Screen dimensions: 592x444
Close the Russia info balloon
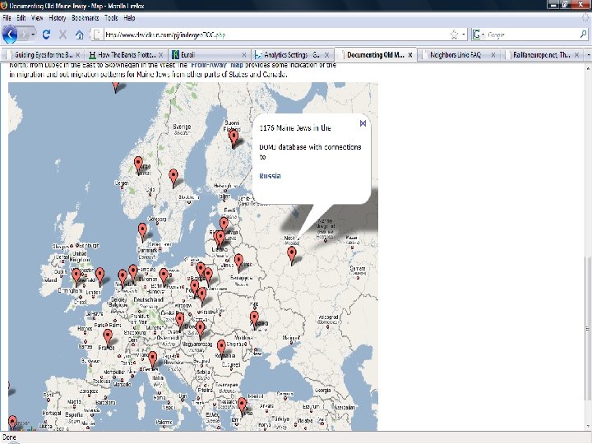pos(363,124)
